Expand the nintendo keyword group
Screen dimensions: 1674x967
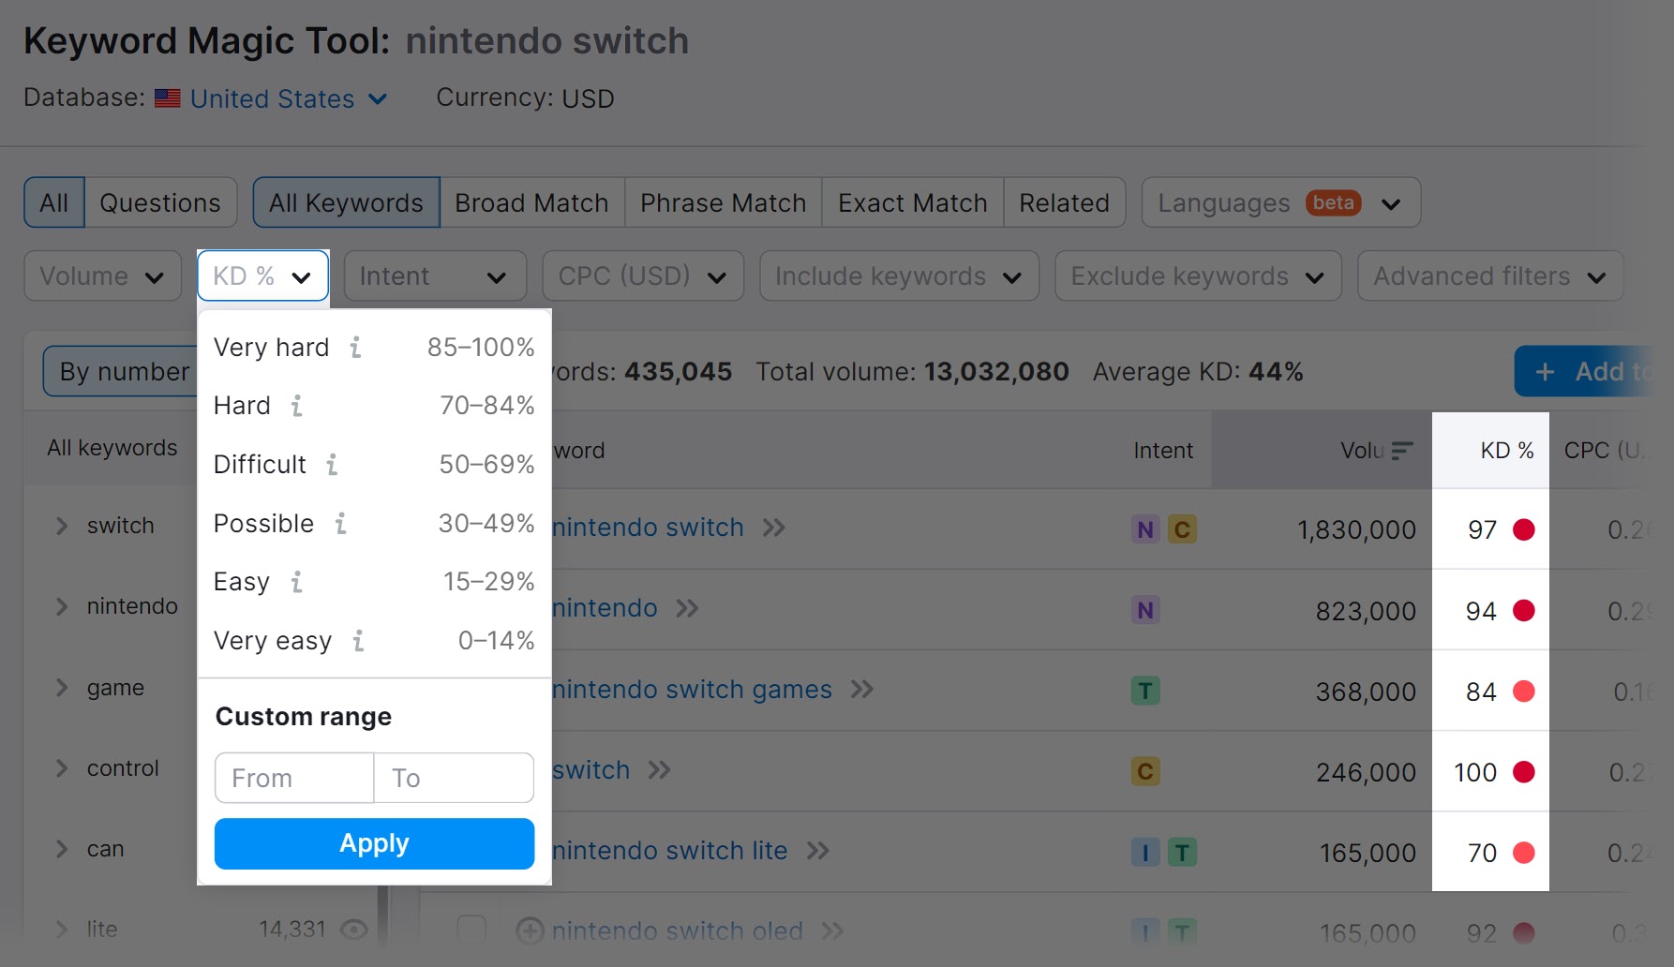(62, 606)
